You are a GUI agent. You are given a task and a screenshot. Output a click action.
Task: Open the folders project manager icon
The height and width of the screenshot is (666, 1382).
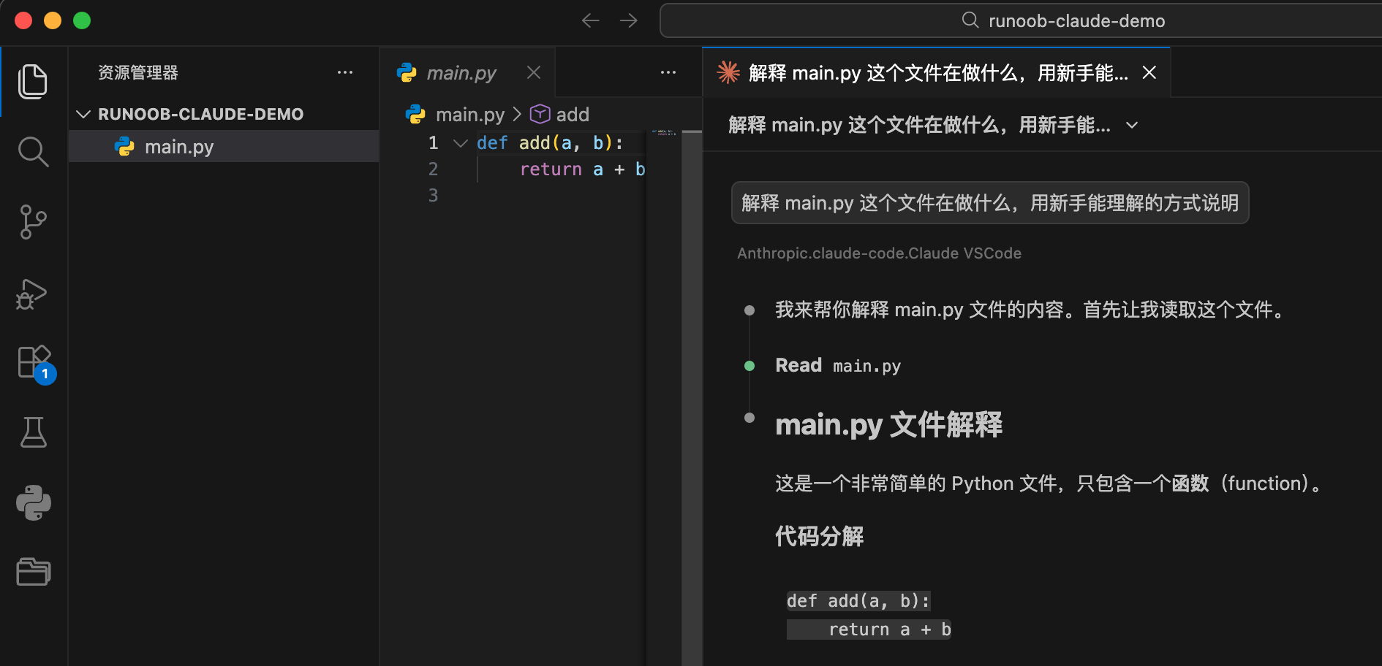point(33,572)
